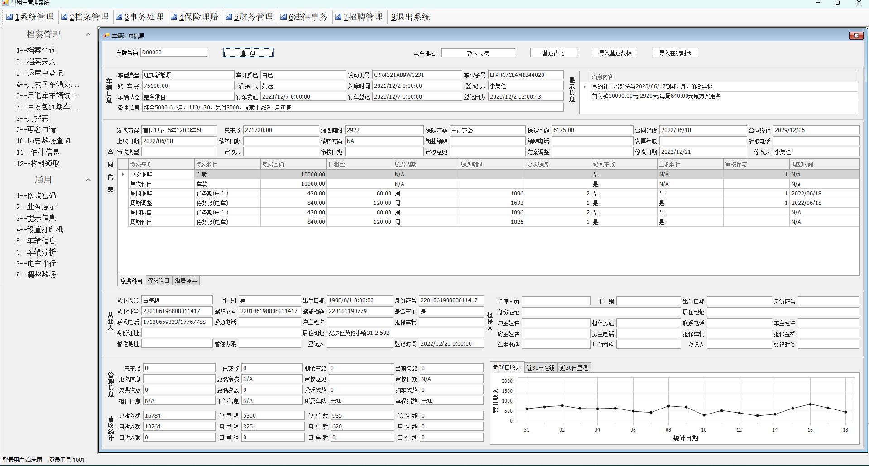Image resolution: width=869 pixels, height=466 pixels.
Task: Open the 1系统管理 menu
Action: (x=34, y=17)
